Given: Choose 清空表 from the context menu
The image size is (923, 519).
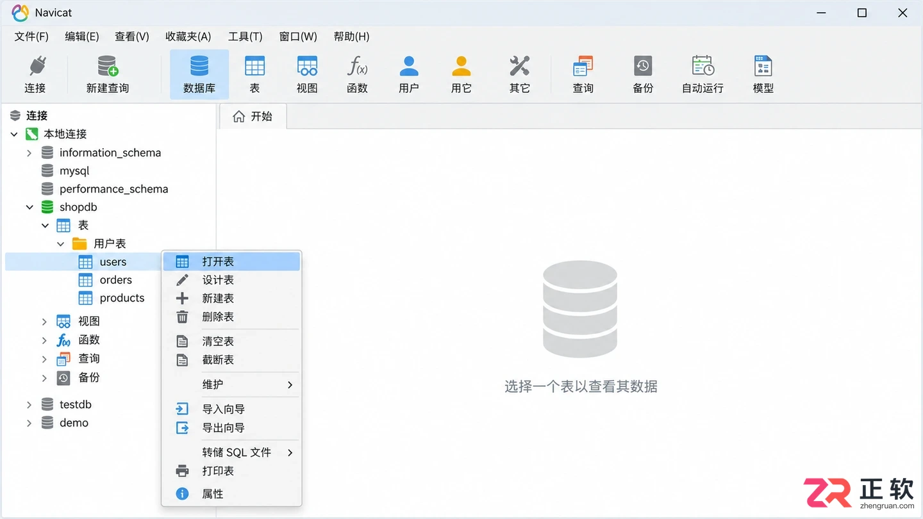Looking at the screenshot, I should click(231, 342).
